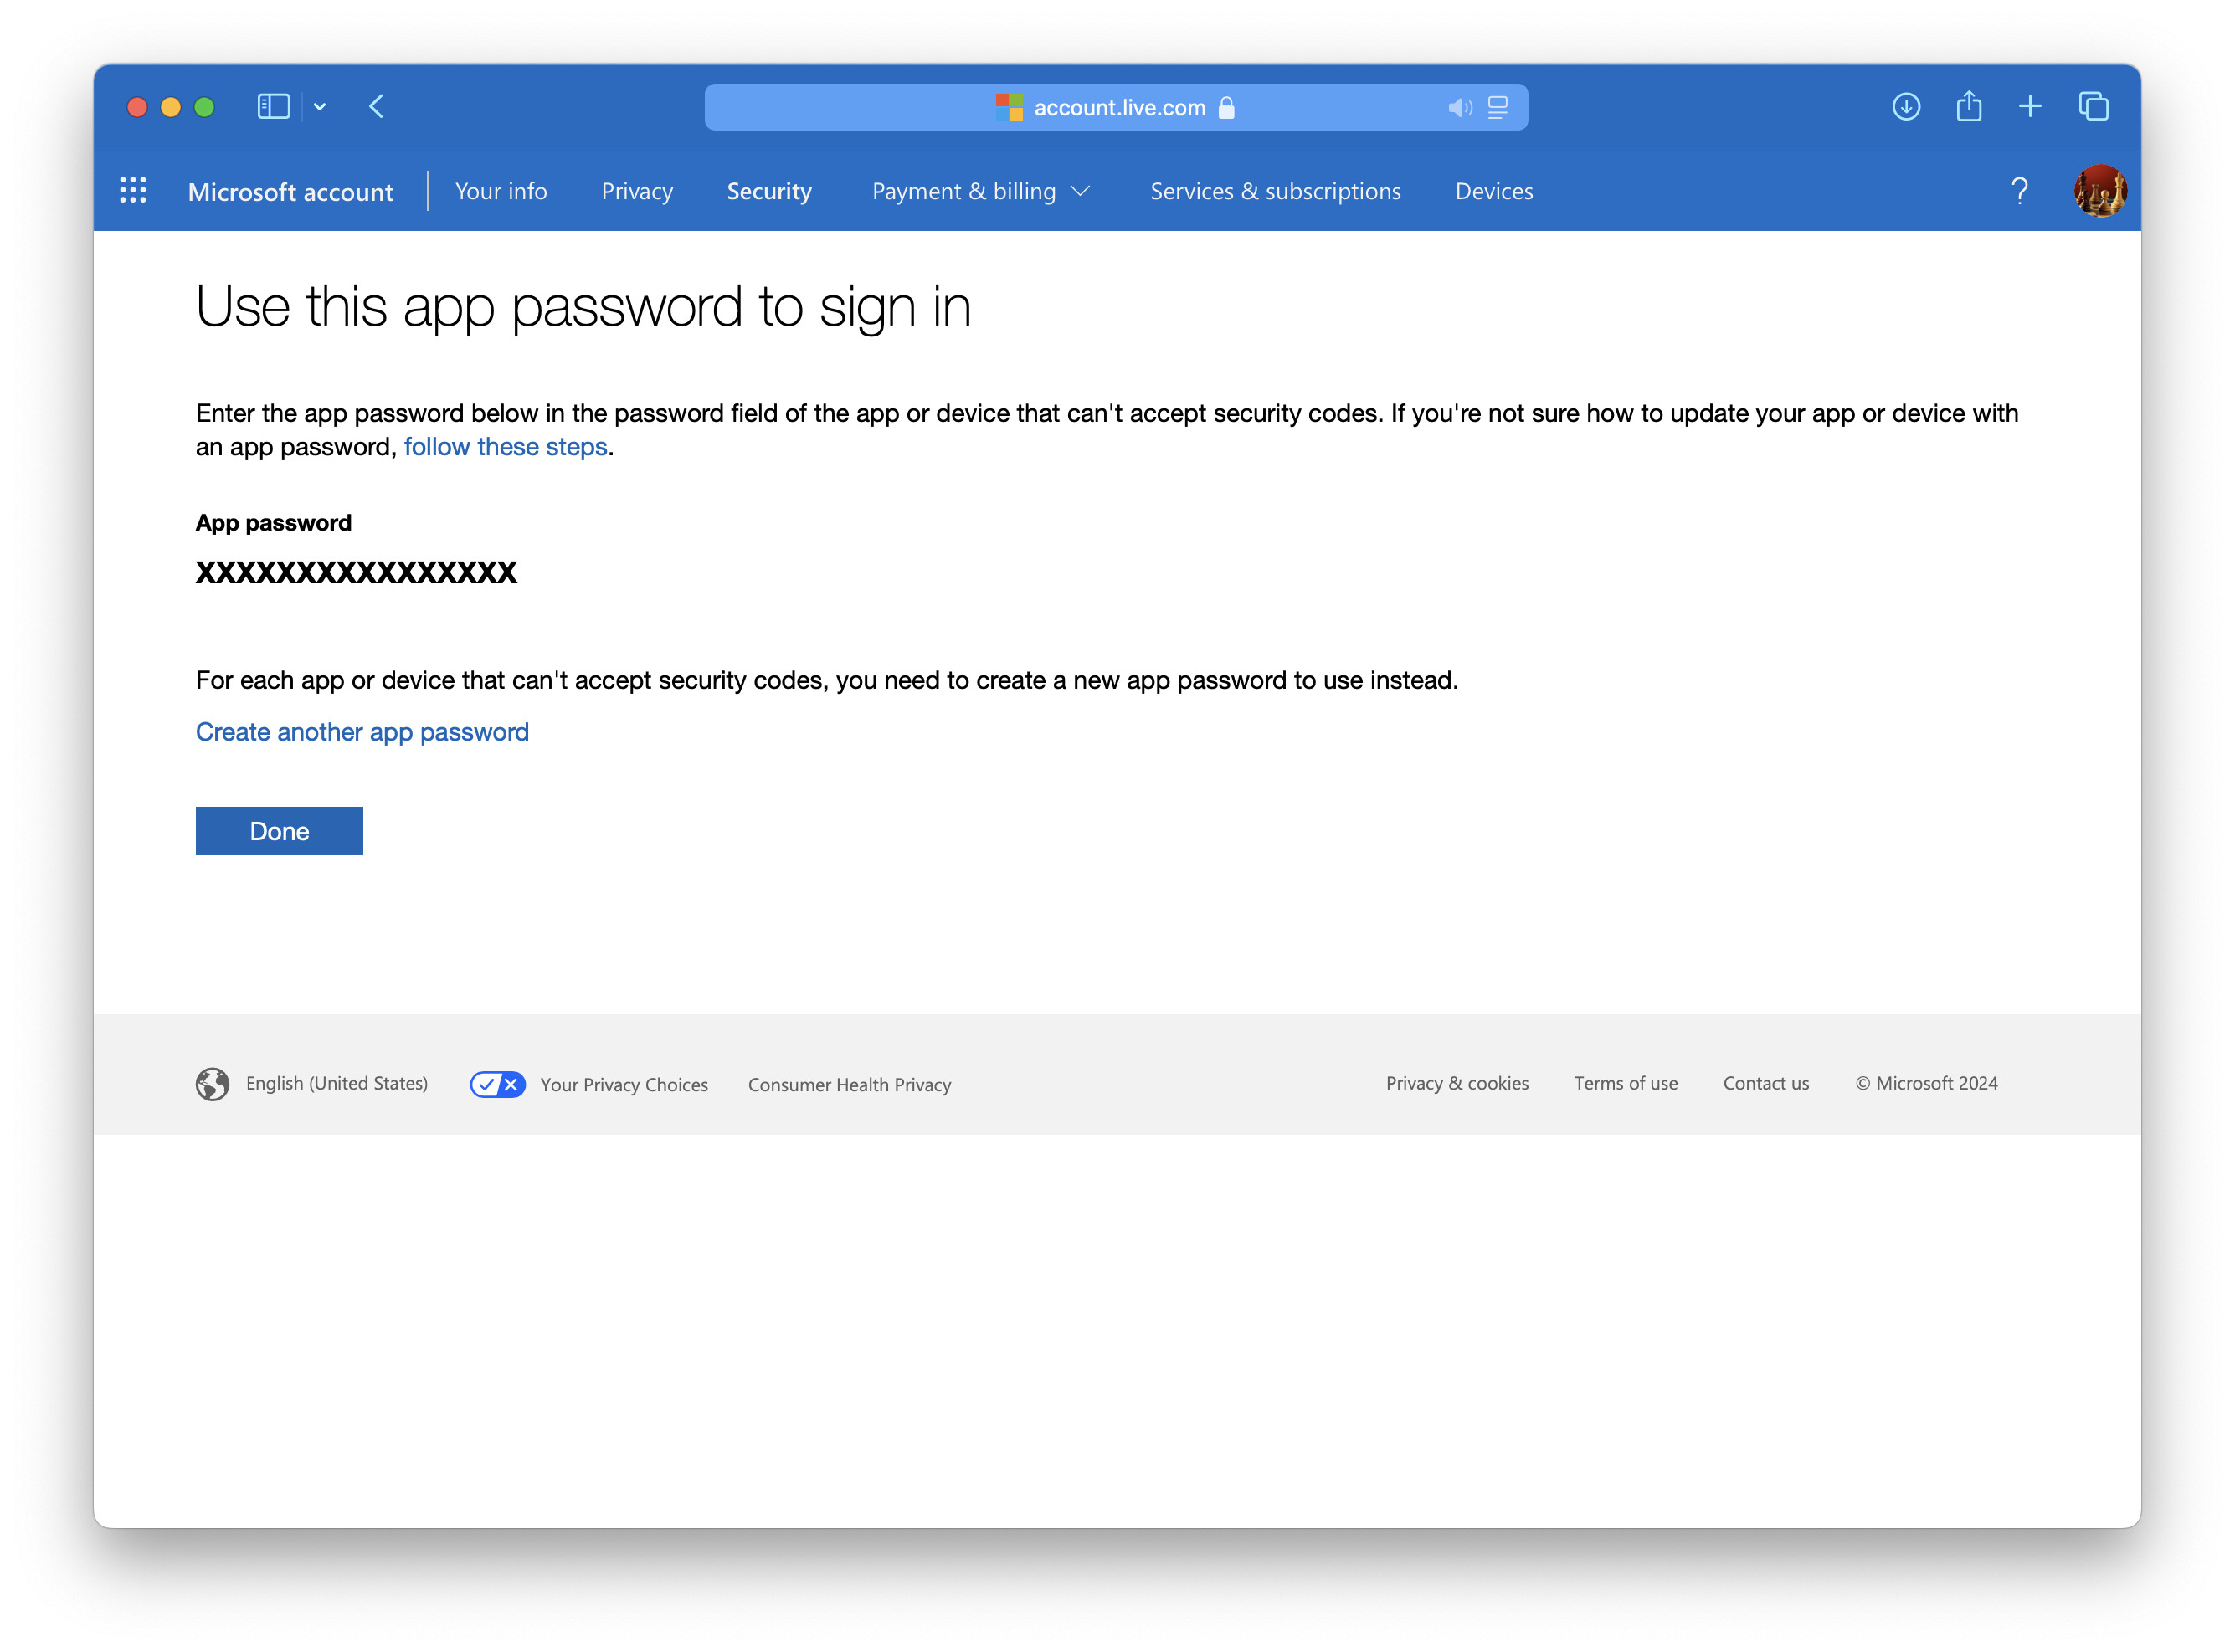This screenshot has height=1652, width=2235.
Task: Expand the tab group dropdown arrow
Action: [320, 107]
